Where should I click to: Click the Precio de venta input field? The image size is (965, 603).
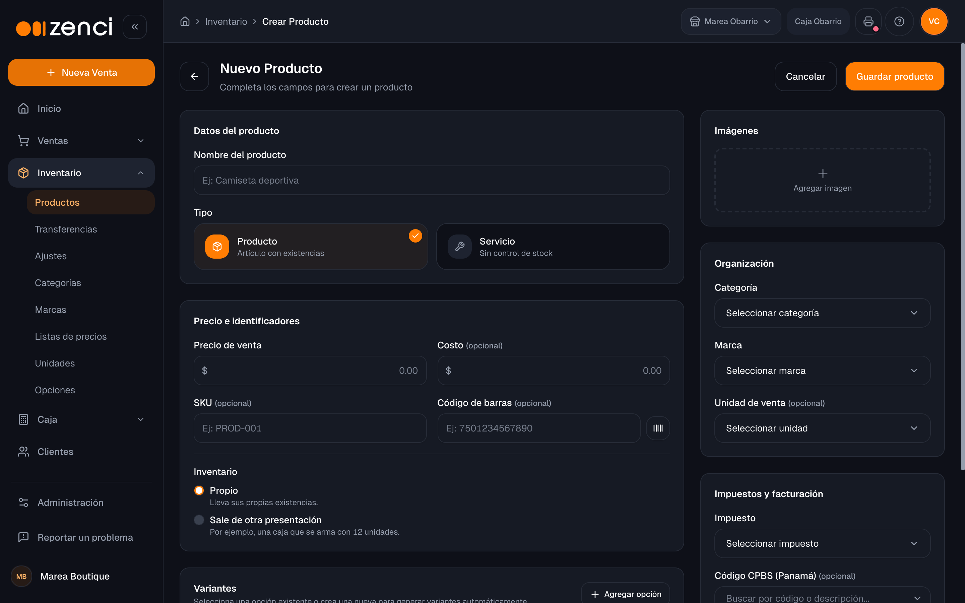click(x=310, y=371)
